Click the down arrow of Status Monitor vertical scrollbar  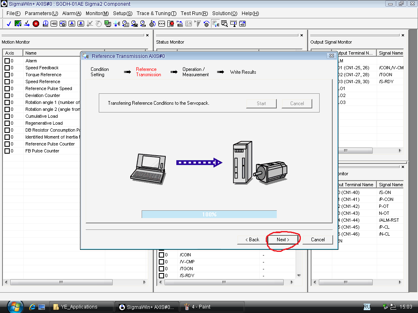click(299, 276)
